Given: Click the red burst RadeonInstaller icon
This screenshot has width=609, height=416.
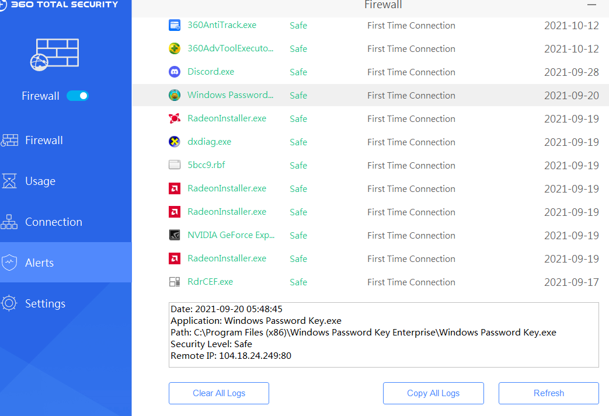Looking at the screenshot, I should click(x=175, y=118).
